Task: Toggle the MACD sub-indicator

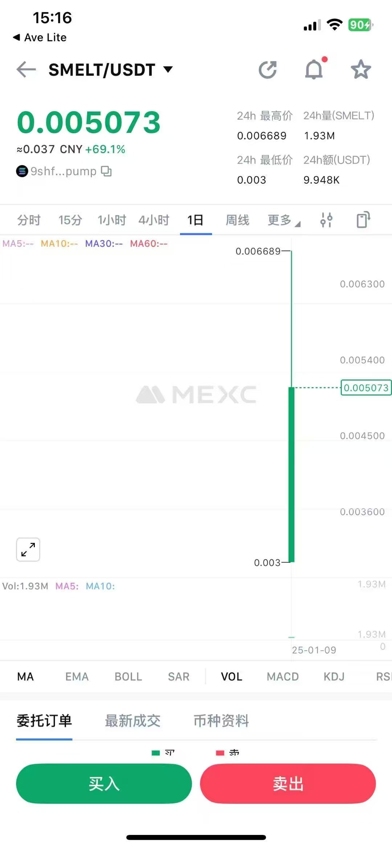Action: pyautogui.click(x=282, y=676)
